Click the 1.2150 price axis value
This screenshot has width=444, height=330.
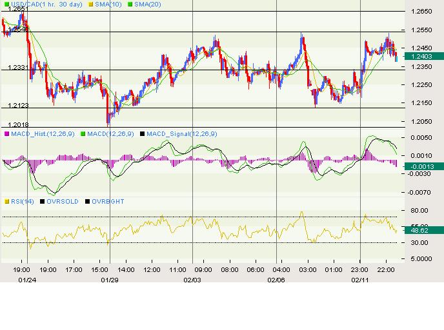[421, 103]
